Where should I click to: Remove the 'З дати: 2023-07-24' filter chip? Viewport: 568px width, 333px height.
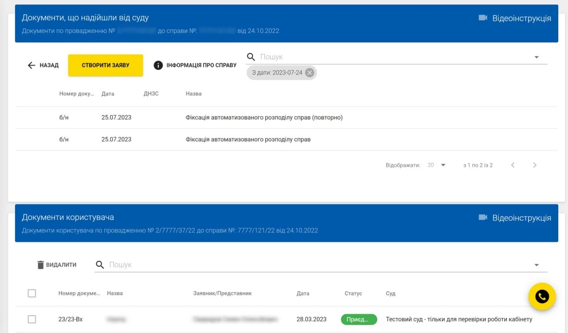pos(310,73)
